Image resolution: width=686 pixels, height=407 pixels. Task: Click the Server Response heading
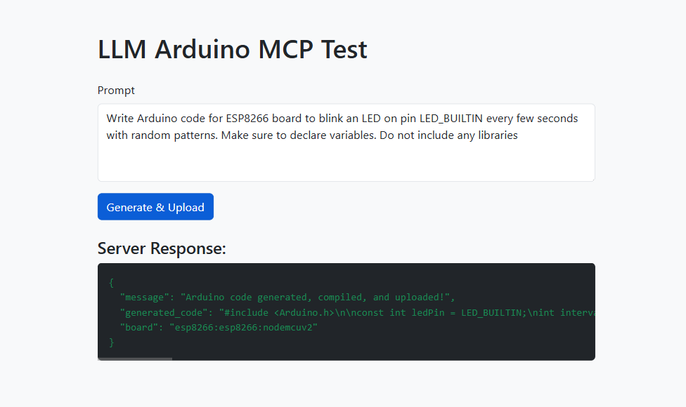click(162, 248)
